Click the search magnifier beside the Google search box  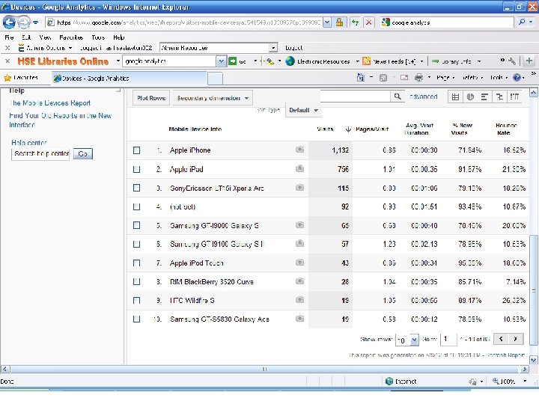click(522, 22)
